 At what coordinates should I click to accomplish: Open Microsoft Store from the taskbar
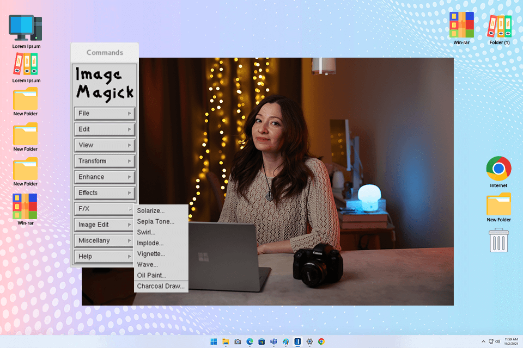[261, 341]
